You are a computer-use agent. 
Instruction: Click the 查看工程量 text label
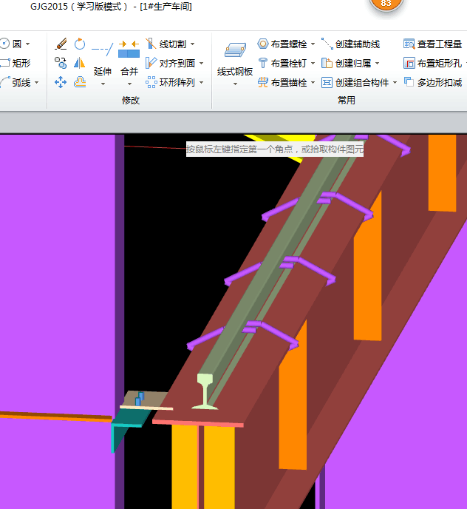[440, 44]
